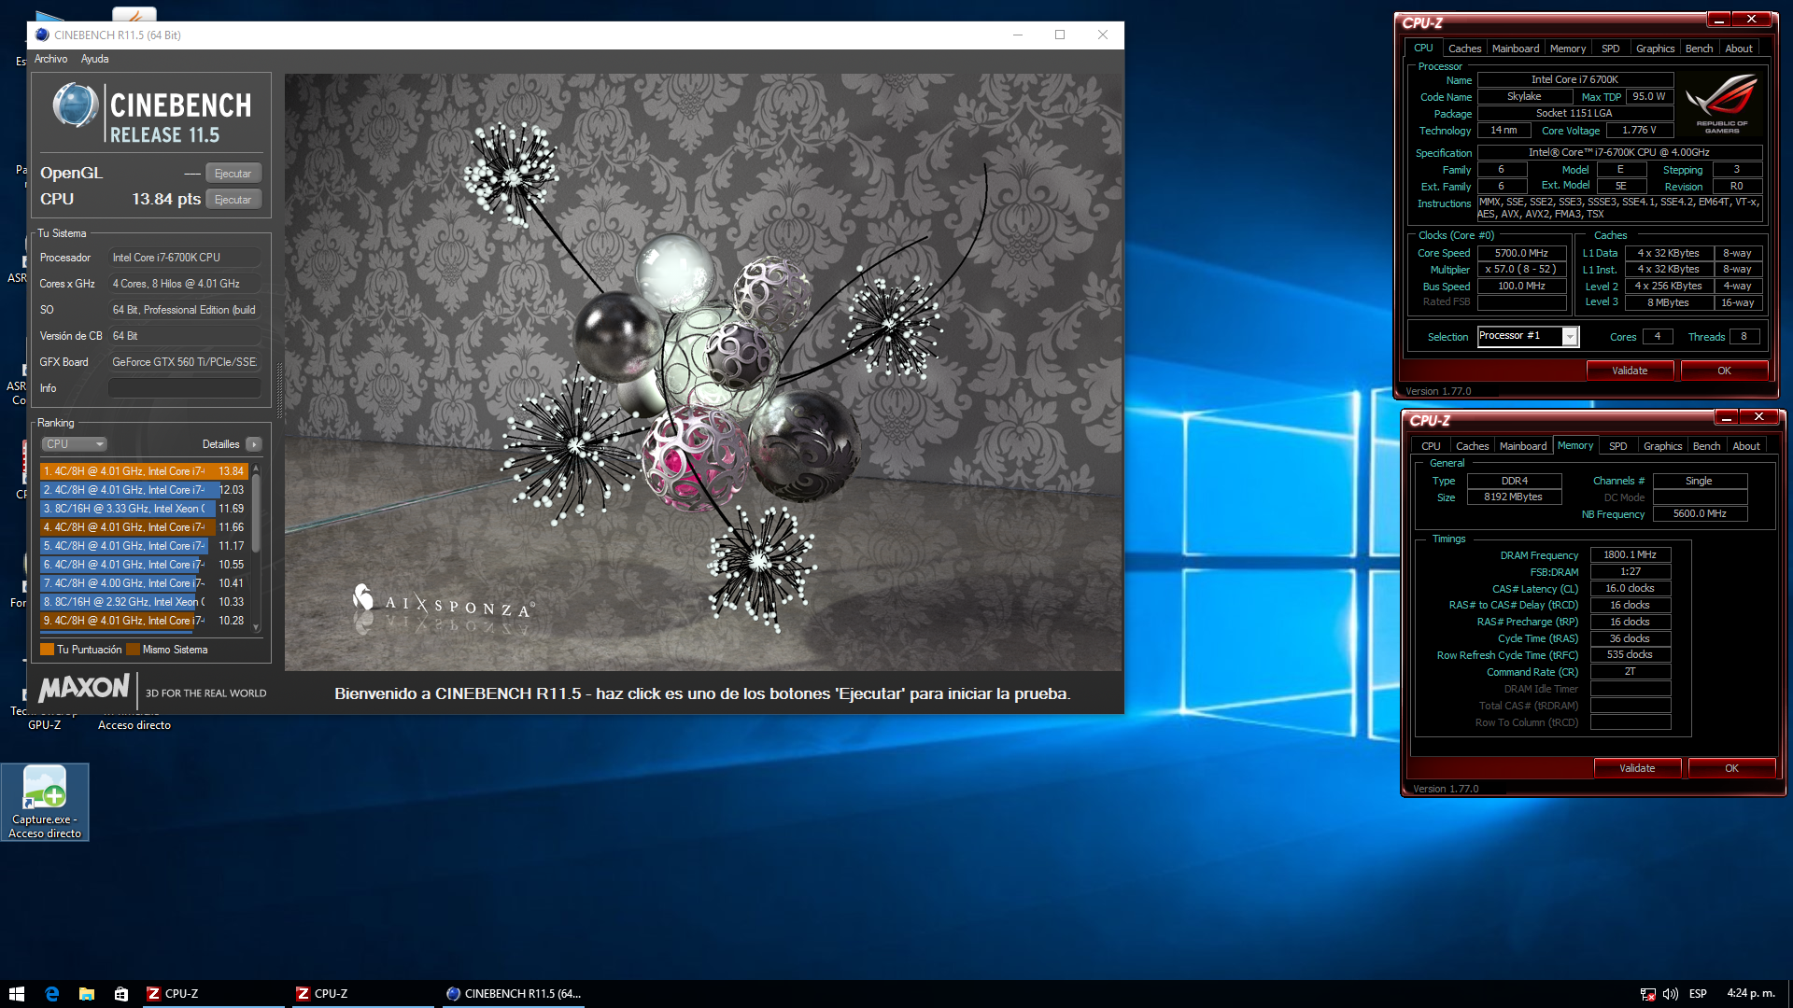Open CPU tab in lower CPU-Z window
This screenshot has height=1008, width=1793.
click(1431, 446)
